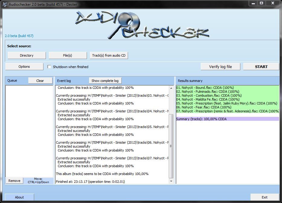The height and width of the screenshot is (203, 282).
Task: Click the 'Event log' header label
Action: click(64, 81)
